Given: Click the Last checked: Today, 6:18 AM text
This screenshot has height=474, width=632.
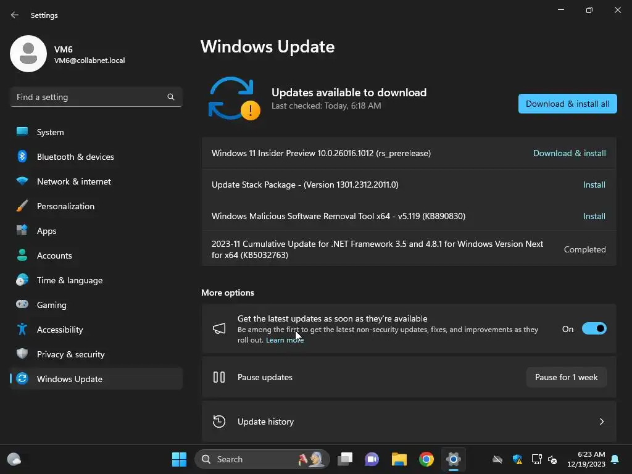Looking at the screenshot, I should pyautogui.click(x=326, y=106).
